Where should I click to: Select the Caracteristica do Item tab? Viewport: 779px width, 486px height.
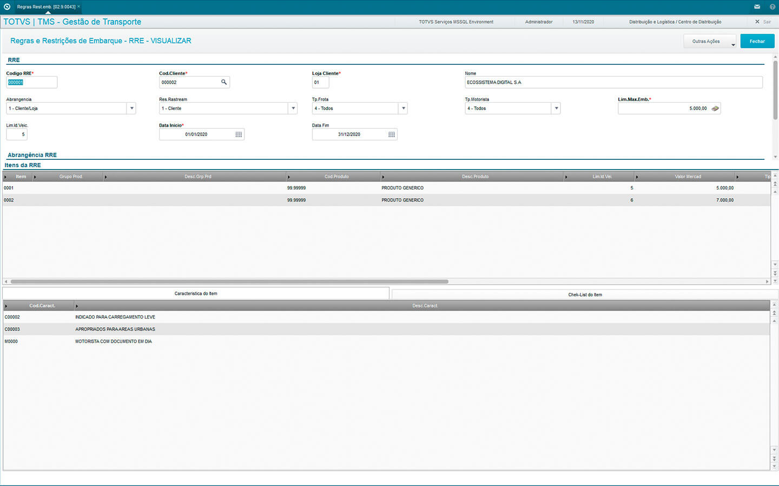196,294
